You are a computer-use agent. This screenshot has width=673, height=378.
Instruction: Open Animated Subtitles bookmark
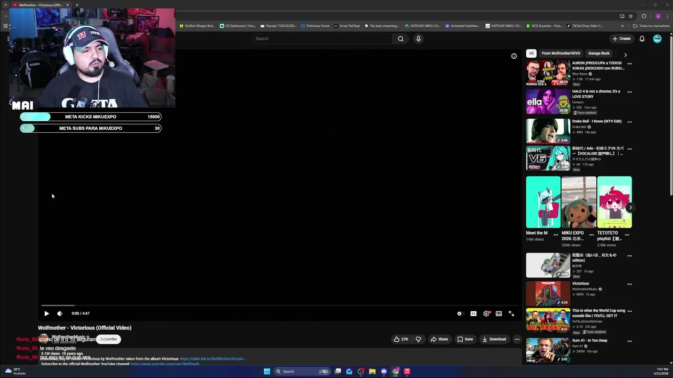coord(463,26)
